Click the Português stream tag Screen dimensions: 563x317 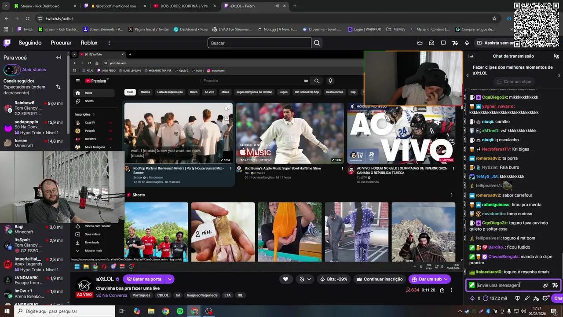click(x=141, y=295)
